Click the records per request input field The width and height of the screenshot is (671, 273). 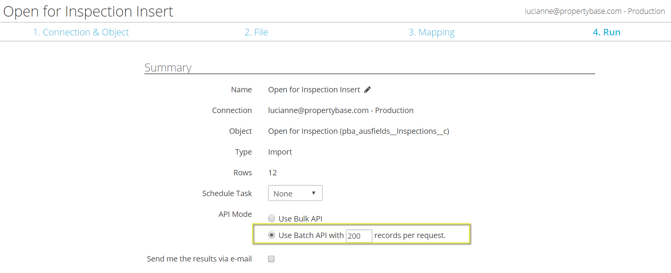coord(359,236)
